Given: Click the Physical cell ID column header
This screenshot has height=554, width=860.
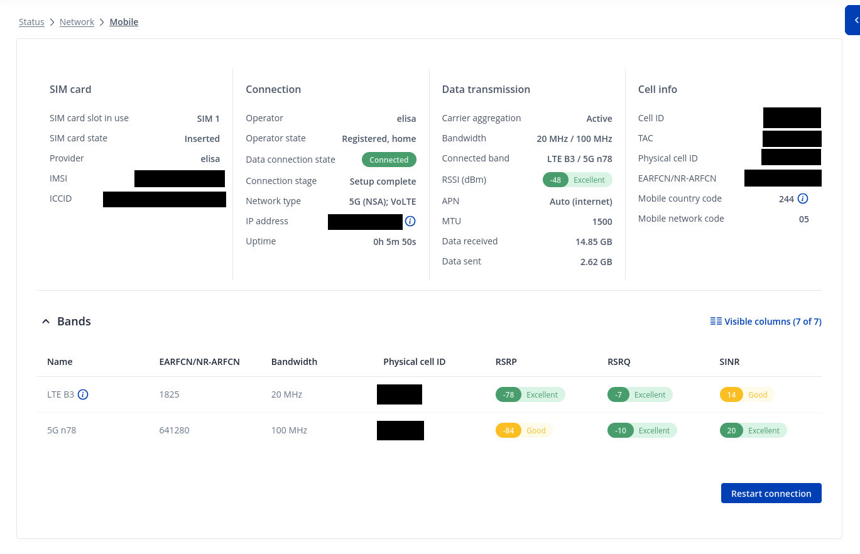Looking at the screenshot, I should [414, 362].
